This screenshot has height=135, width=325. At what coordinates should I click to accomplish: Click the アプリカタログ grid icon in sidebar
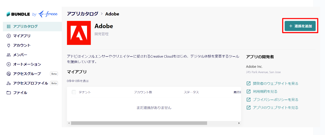click(8, 26)
